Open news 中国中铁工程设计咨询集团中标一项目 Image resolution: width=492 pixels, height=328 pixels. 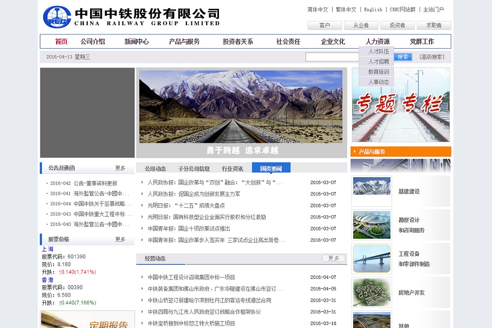point(191,277)
